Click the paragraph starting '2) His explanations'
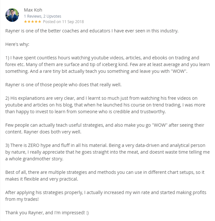The width and height of the screenshot is (215, 221). [105, 105]
